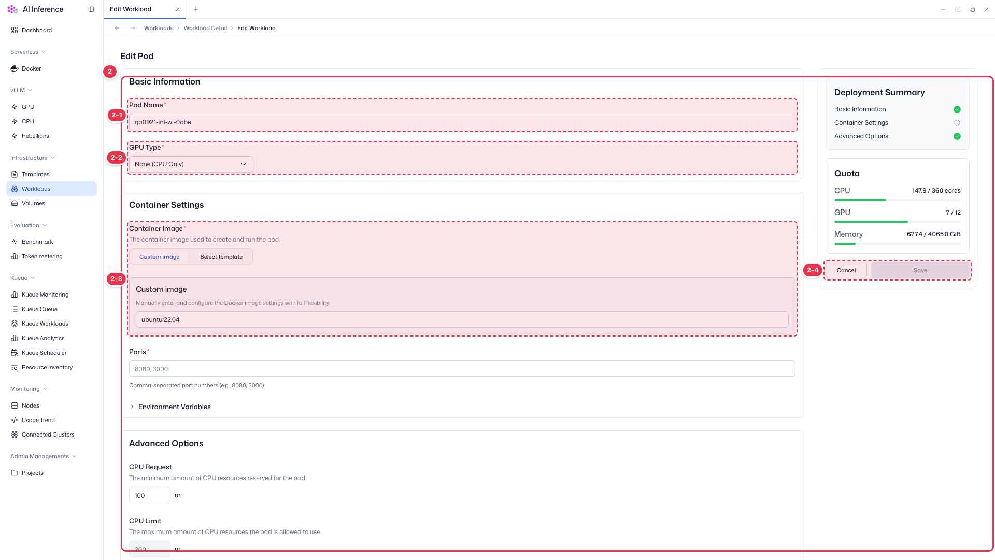
Task: Collapse the Infrastructure sidebar group
Action: point(33,158)
